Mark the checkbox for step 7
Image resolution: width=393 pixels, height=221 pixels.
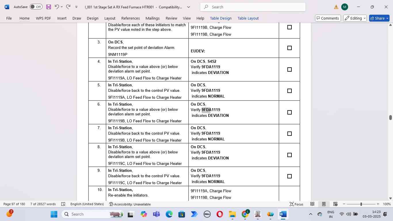coord(289,134)
